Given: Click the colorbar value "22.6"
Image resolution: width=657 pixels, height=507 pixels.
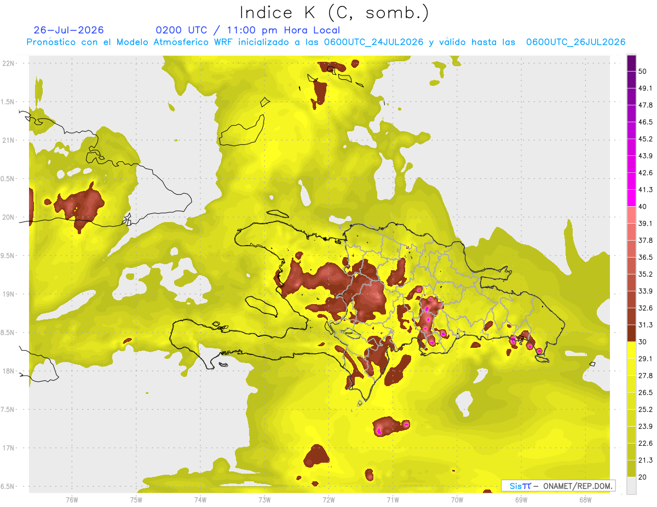Looking at the screenshot, I should 646,444.
